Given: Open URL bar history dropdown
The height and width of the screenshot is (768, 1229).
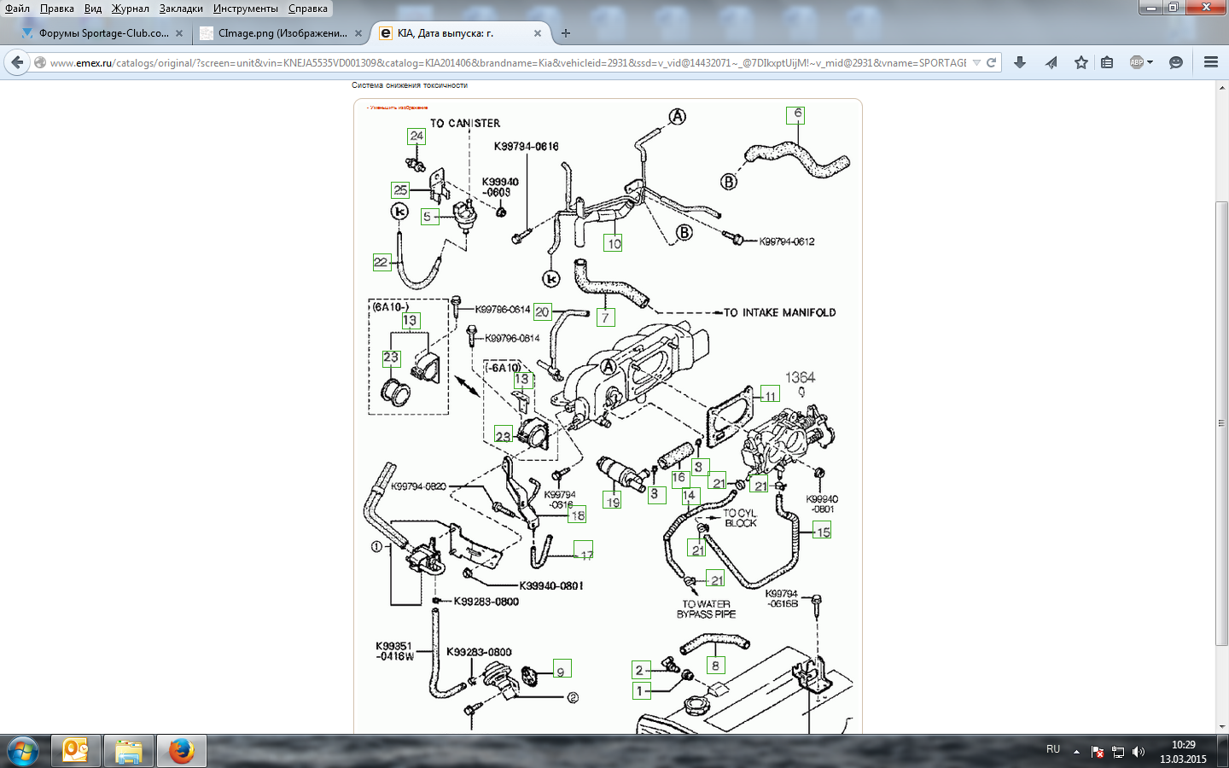Looking at the screenshot, I should [976, 62].
